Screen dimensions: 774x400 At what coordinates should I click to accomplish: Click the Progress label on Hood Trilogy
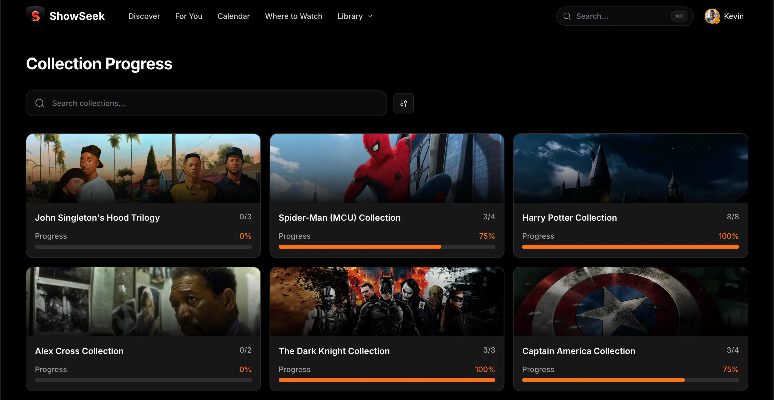pos(51,236)
